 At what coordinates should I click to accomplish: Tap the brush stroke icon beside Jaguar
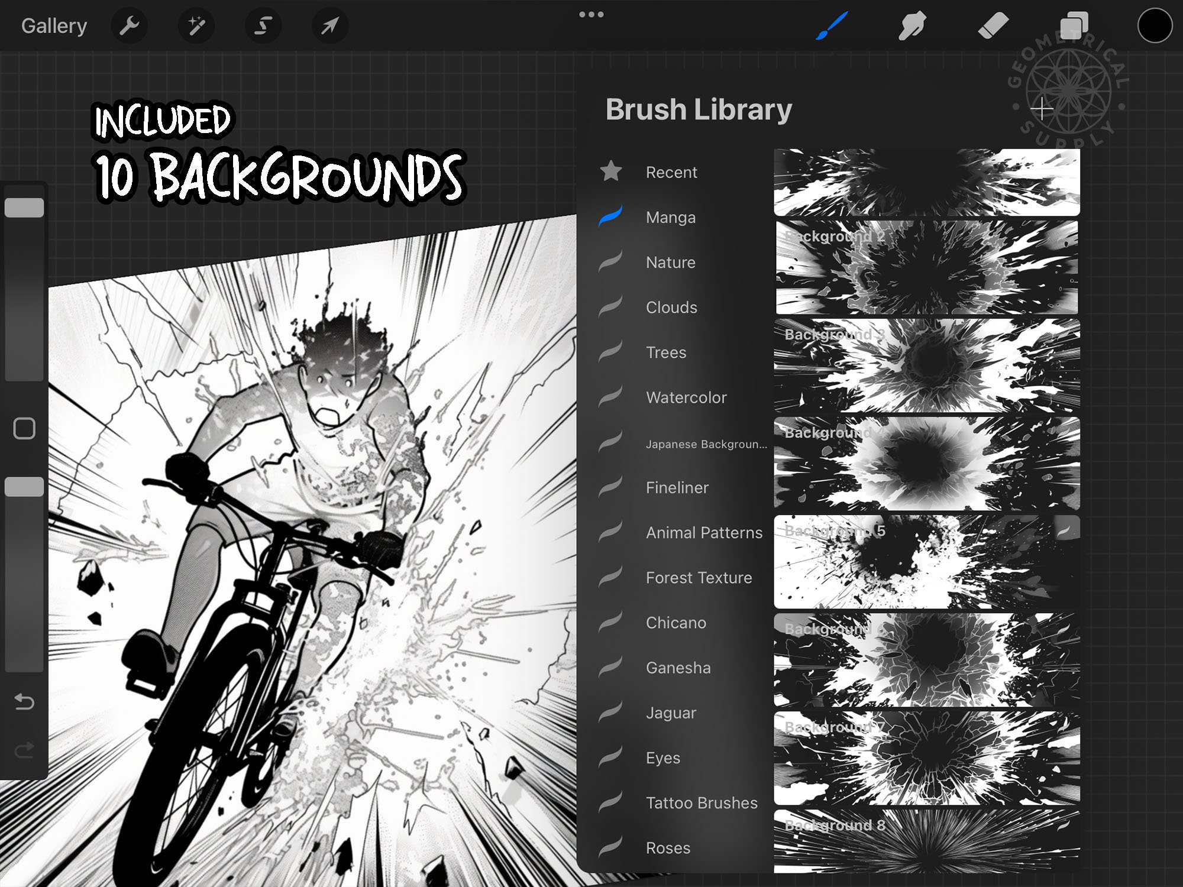pyautogui.click(x=610, y=711)
